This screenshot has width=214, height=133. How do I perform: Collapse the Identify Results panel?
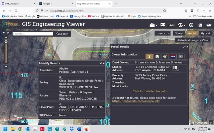coord(101,63)
